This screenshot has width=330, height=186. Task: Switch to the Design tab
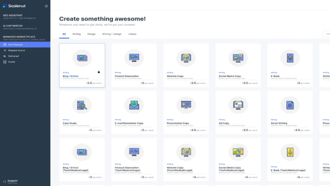click(x=92, y=34)
